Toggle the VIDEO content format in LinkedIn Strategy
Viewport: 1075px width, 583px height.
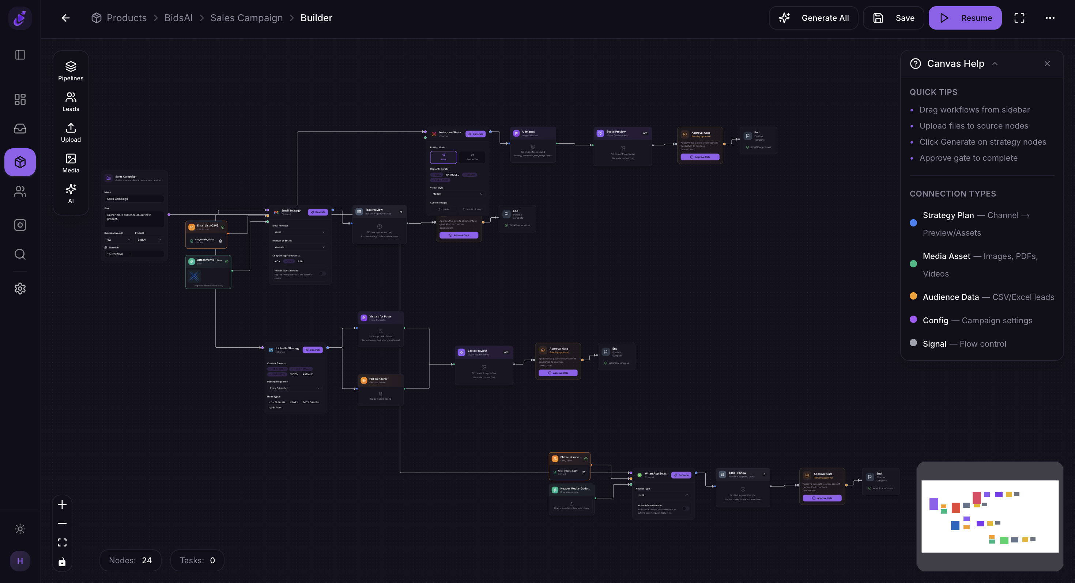[x=294, y=374]
